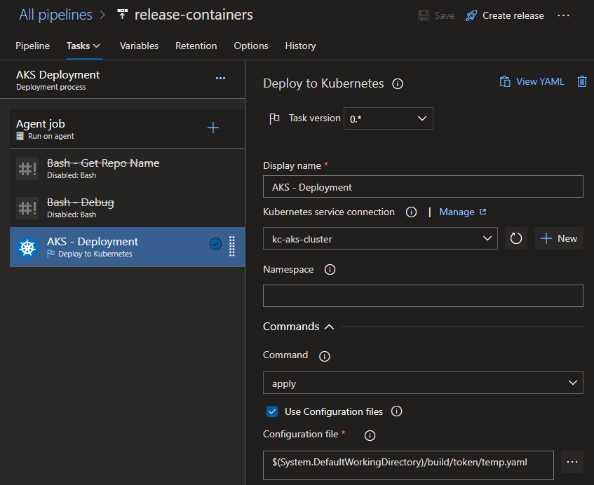Select the AKS Deployment stage header
The image size is (594, 485).
tap(122, 79)
